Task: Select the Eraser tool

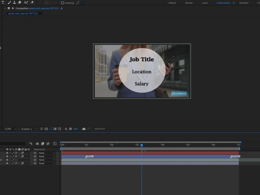Action: 19,3
